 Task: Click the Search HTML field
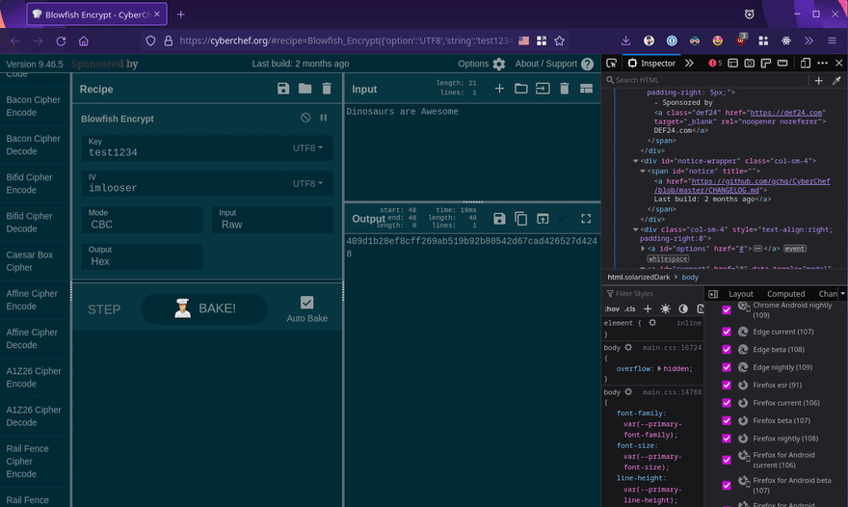point(706,80)
